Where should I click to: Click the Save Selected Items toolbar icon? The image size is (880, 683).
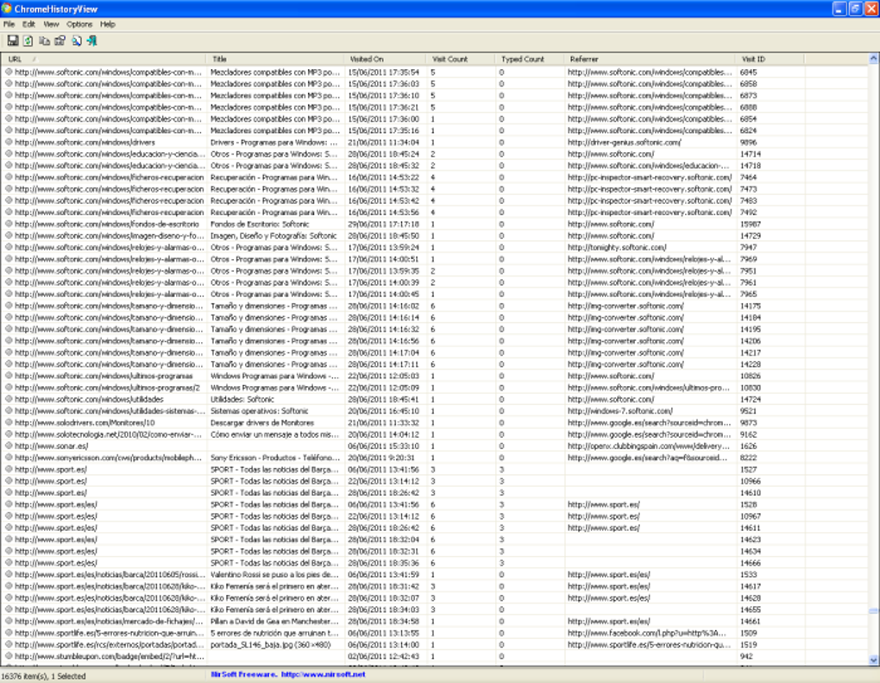coord(12,41)
